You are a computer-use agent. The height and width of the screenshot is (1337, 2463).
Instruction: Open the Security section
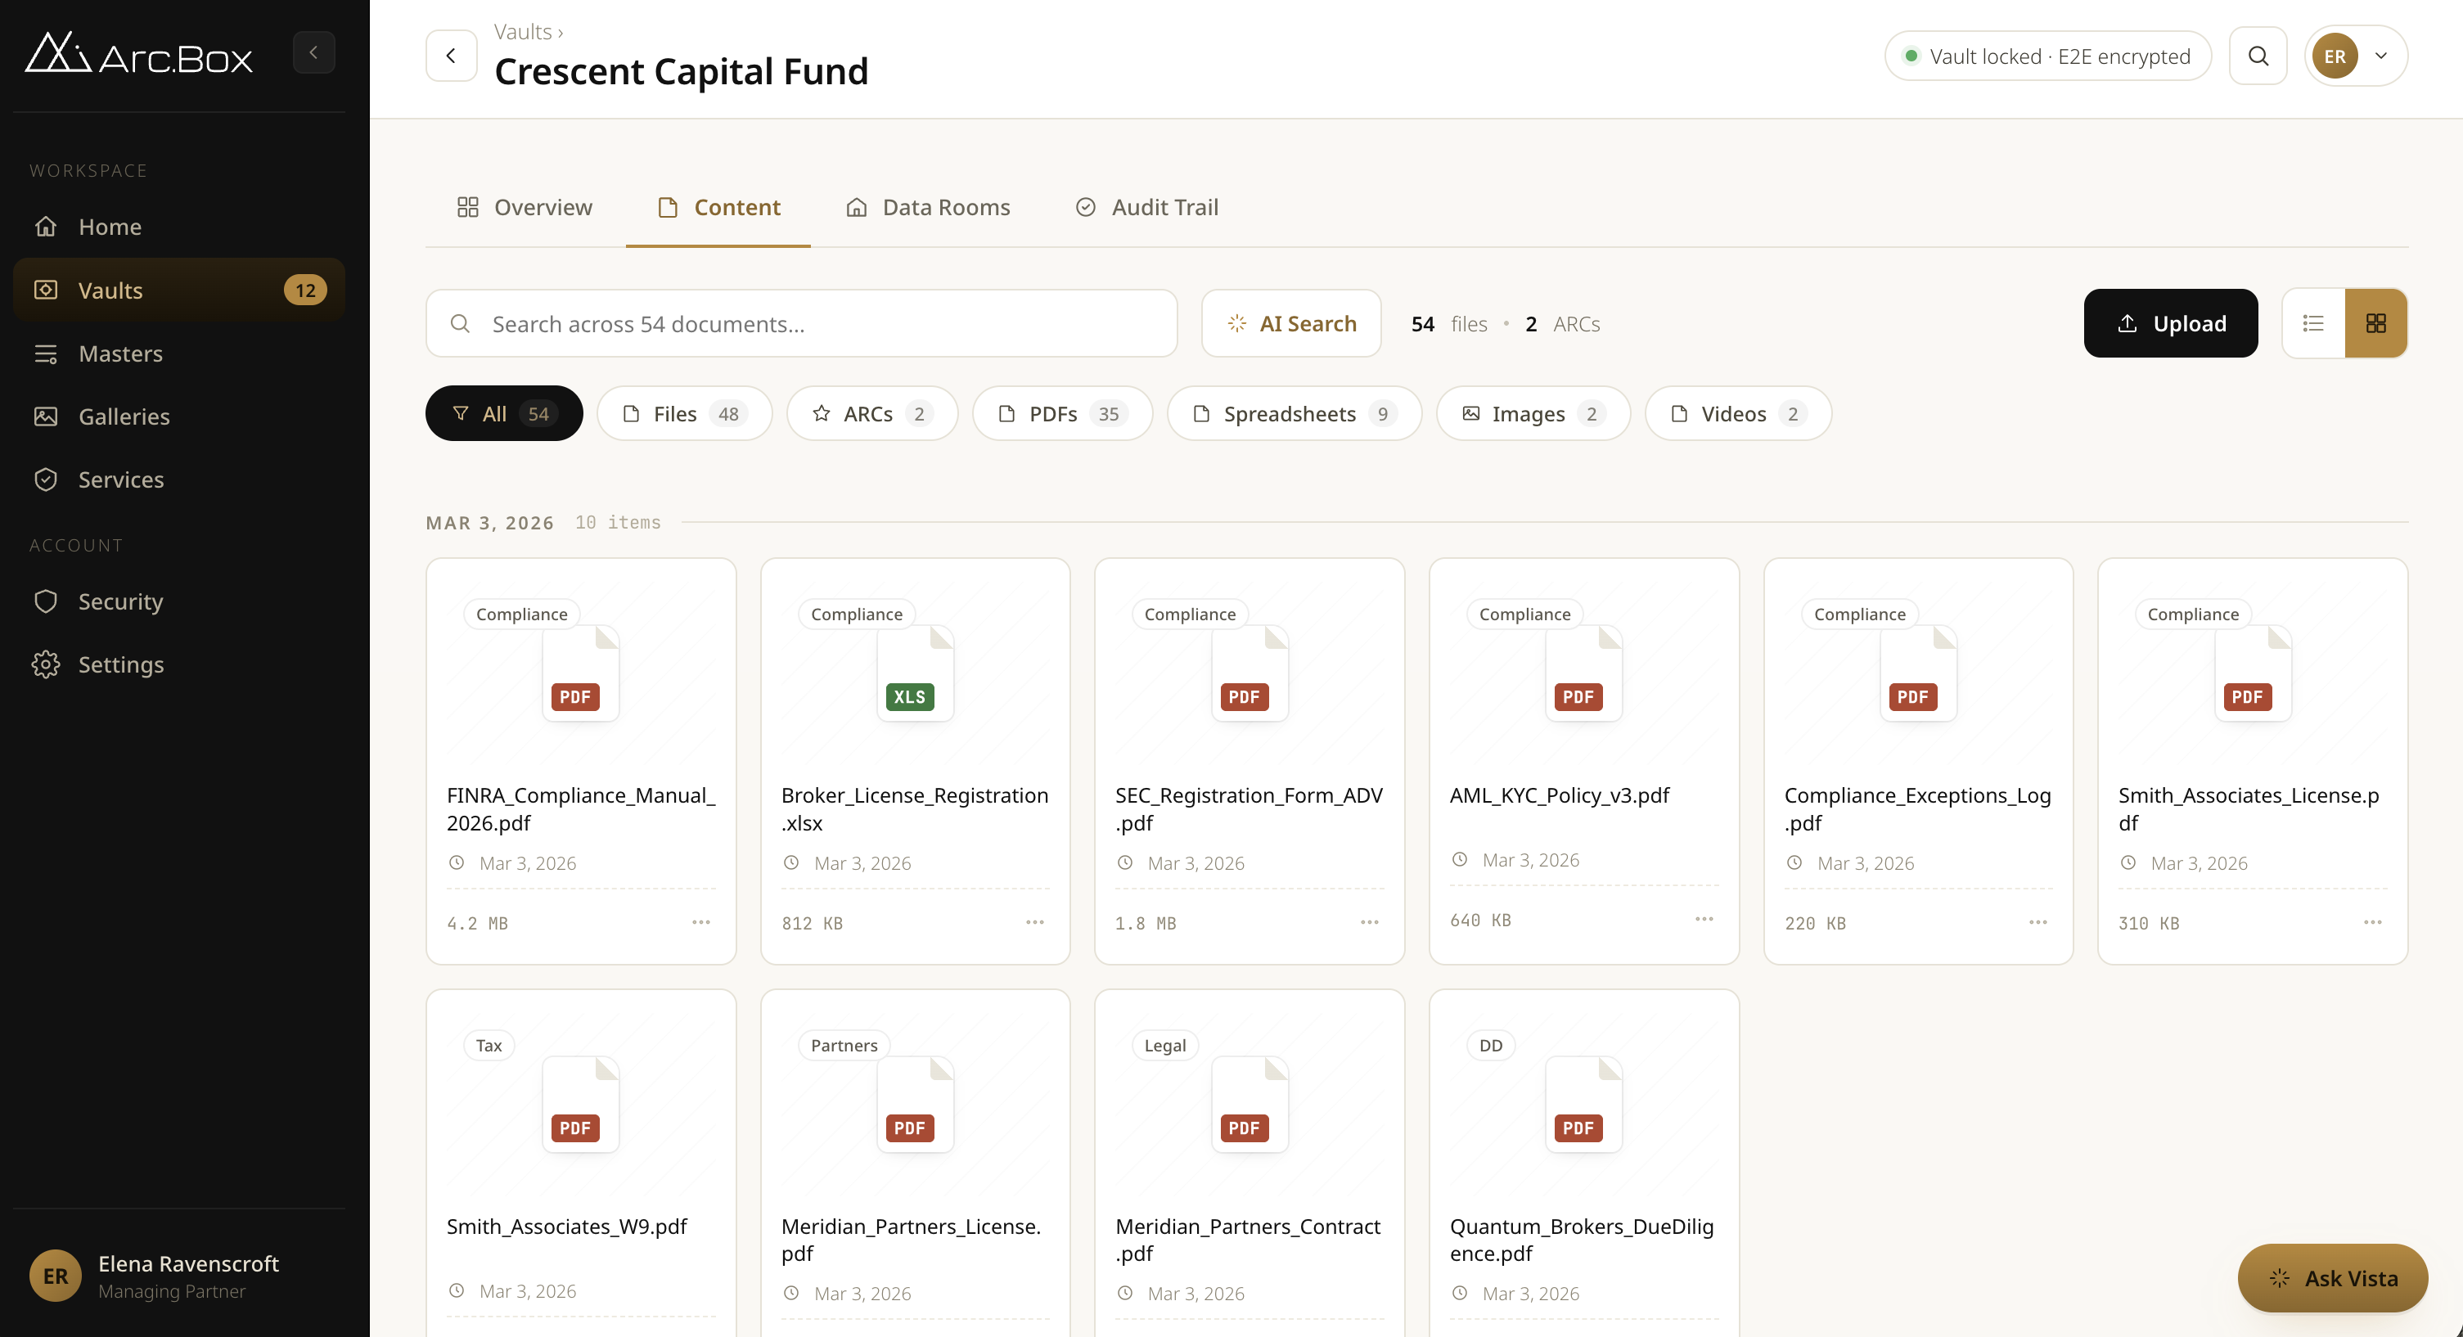121,601
